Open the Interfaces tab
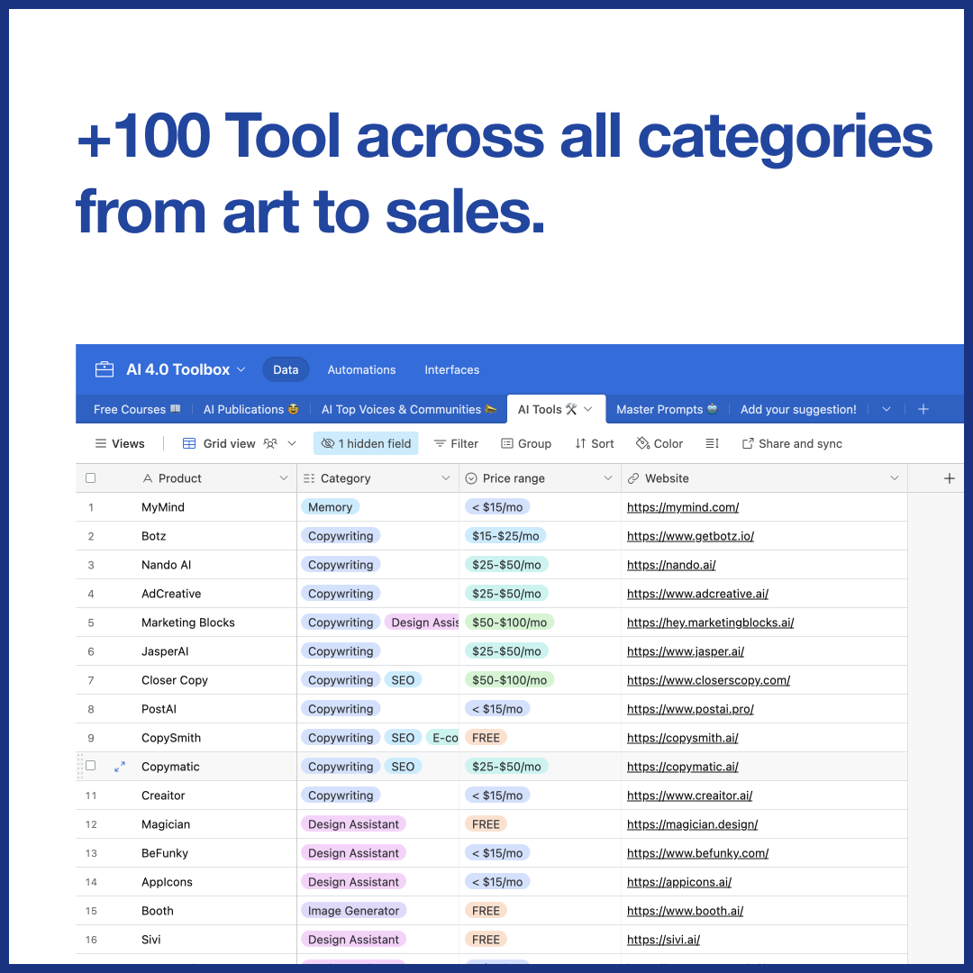Screen dimensions: 973x973 click(451, 370)
